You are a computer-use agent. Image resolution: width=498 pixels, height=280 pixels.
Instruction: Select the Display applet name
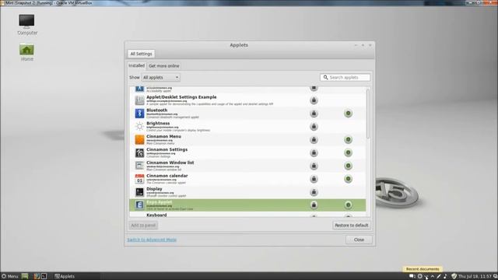(154, 188)
